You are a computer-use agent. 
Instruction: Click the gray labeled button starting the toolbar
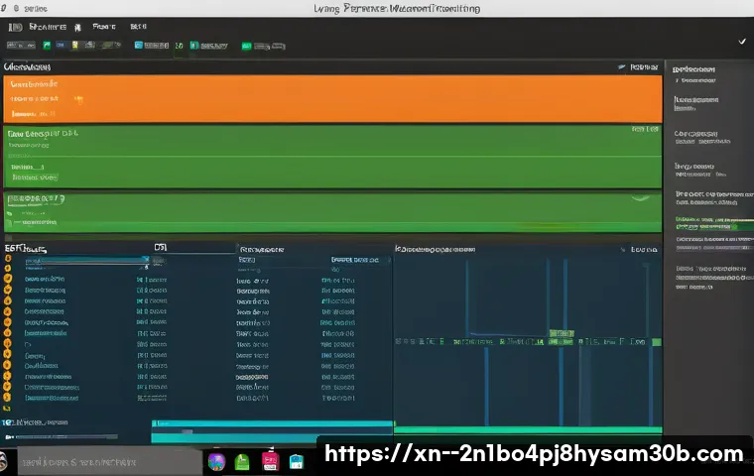click(x=21, y=46)
